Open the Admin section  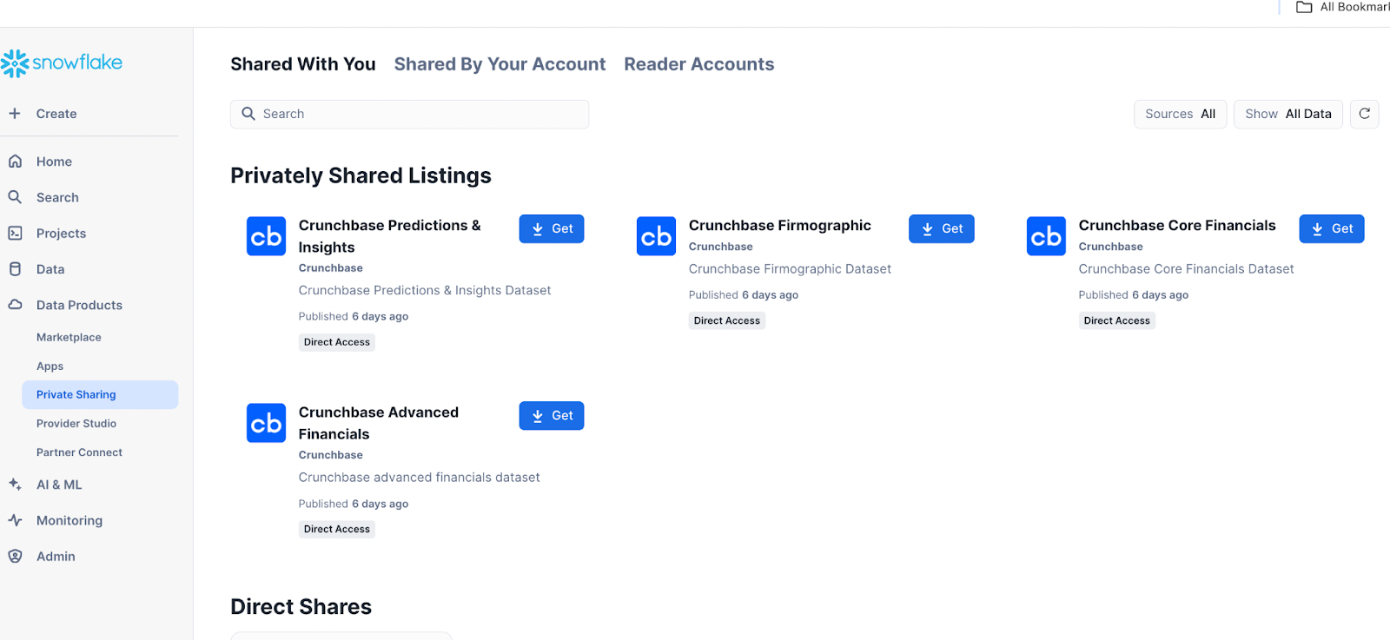[x=56, y=557]
